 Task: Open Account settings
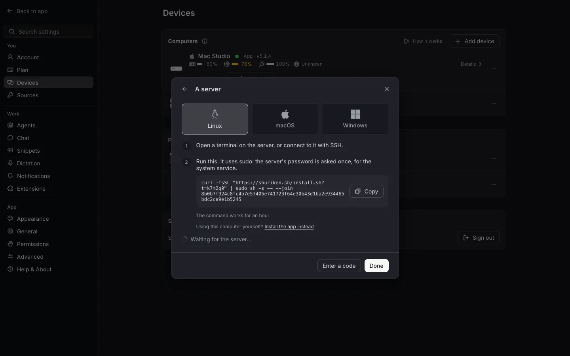coord(48,57)
